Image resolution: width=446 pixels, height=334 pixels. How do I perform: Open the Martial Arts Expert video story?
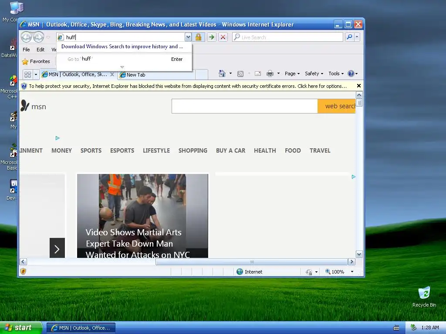[142, 216]
